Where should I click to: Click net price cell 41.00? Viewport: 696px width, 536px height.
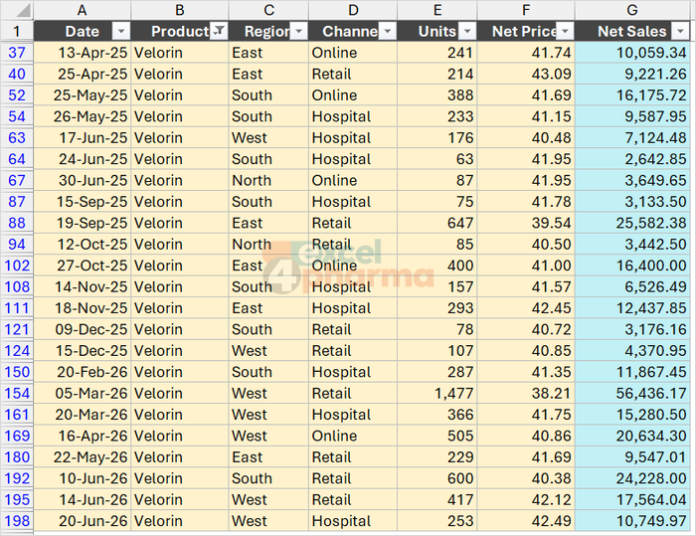(x=526, y=266)
